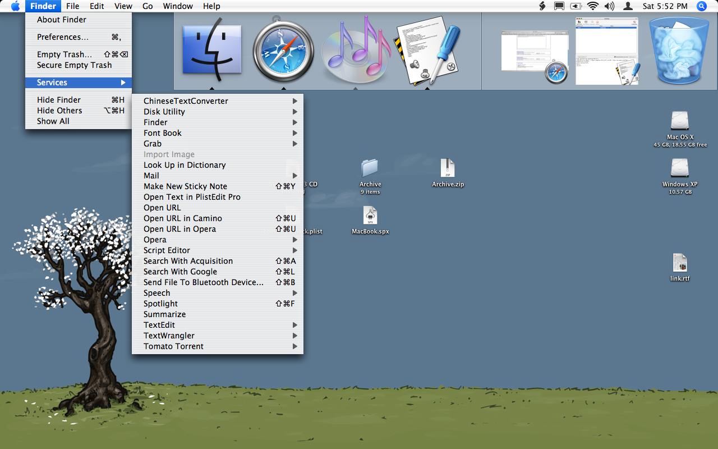Restore the minimized document window in Dock
The width and height of the screenshot is (718, 449).
[x=608, y=52]
